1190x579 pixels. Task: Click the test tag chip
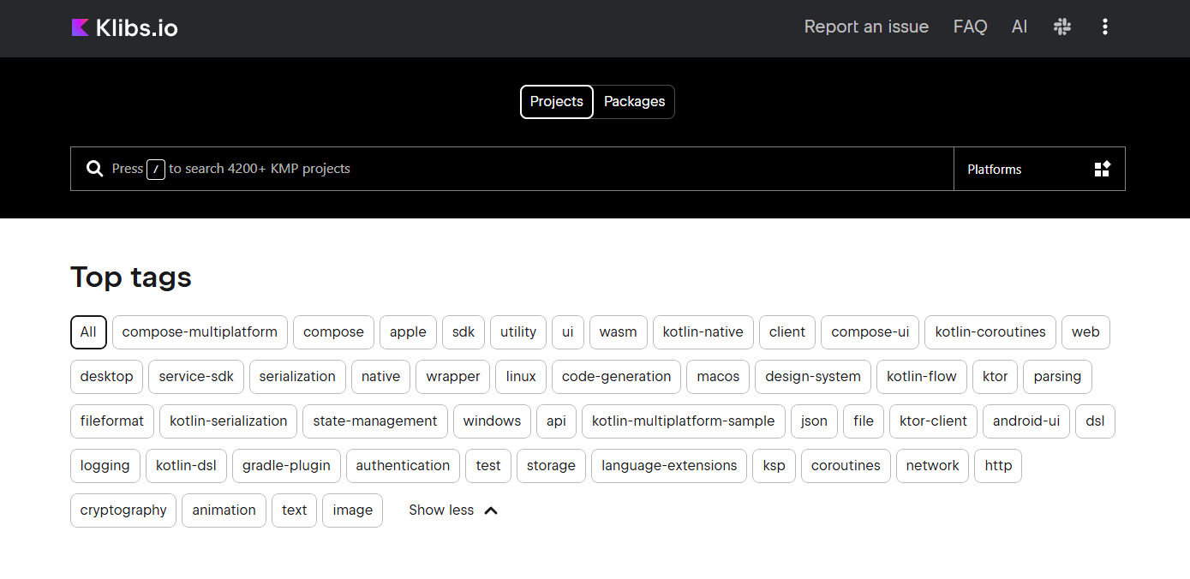[488, 466]
